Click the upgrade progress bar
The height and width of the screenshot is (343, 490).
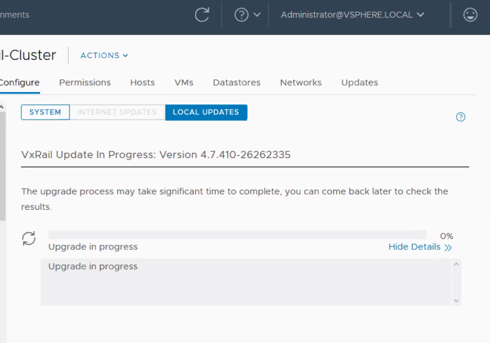[237, 235]
